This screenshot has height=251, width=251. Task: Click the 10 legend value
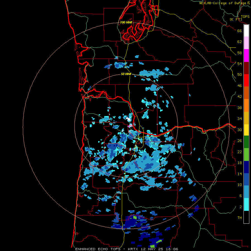(240, 185)
